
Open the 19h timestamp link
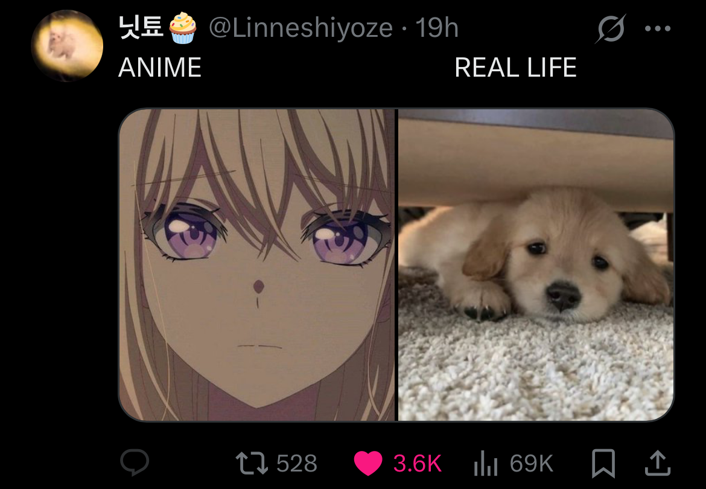(x=437, y=28)
